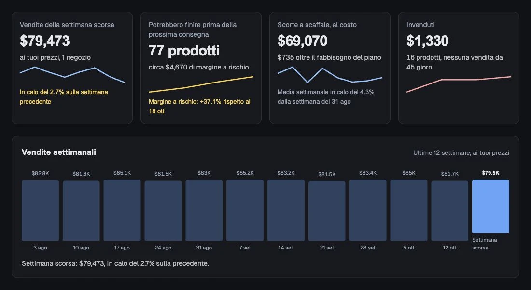
Task: Select the "Settimana scorsa: $79,473" chart footer sentence
Action: 115,263
